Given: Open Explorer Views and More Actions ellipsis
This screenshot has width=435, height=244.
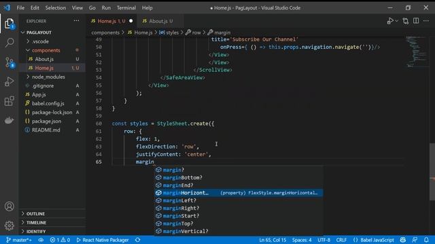Looking at the screenshot, I should [76, 21].
